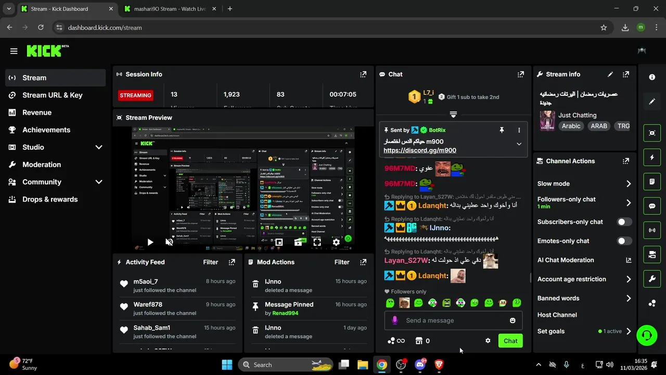Open the chat bubble icon in right sidebar
666x375 pixels.
point(652,206)
